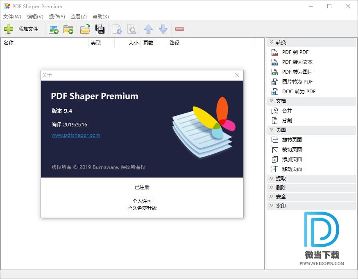
Task: Sort by 路径 column header
Action: click(211, 43)
